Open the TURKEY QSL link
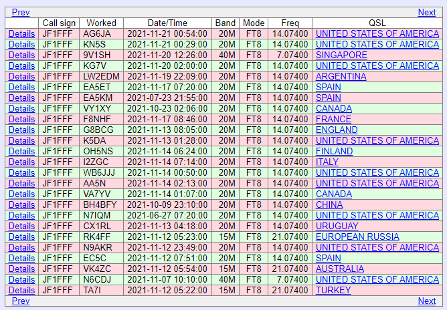Viewport: 447px width, 310px height. click(x=333, y=290)
